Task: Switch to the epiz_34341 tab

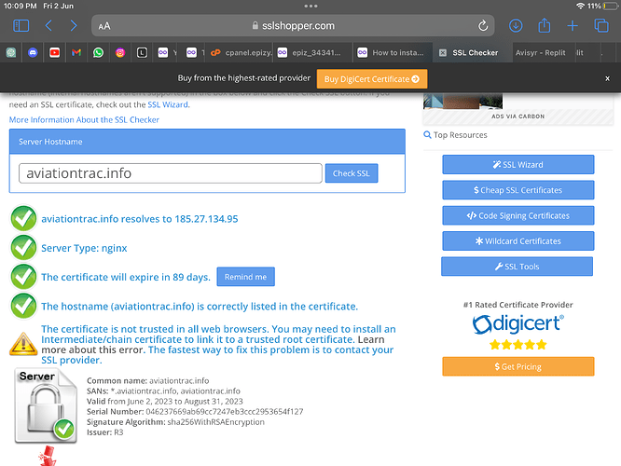Action: point(313,52)
